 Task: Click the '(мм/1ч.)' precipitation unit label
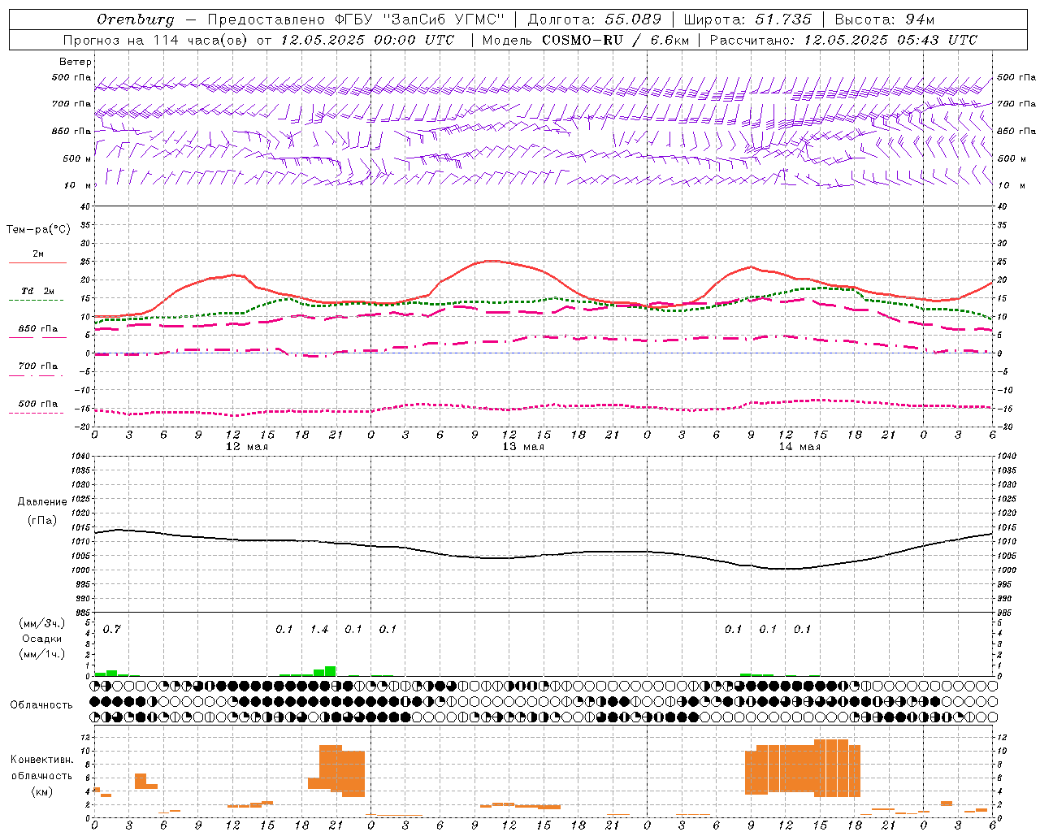click(42, 653)
